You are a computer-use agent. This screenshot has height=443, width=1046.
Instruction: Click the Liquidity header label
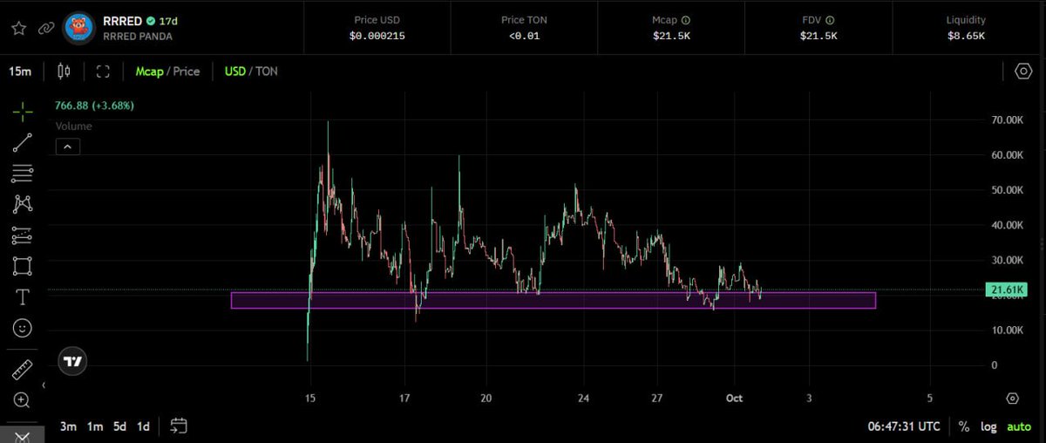tap(966, 20)
